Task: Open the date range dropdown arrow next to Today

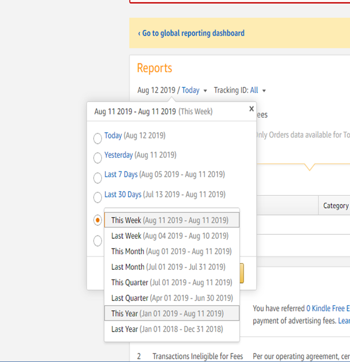Action: [205, 91]
